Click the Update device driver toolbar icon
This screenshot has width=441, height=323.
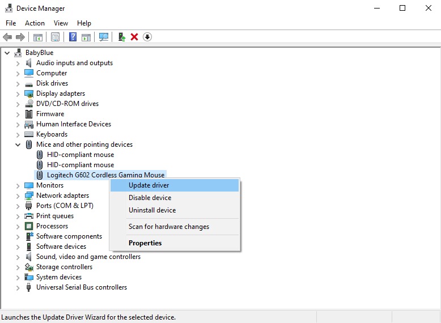[x=121, y=37]
